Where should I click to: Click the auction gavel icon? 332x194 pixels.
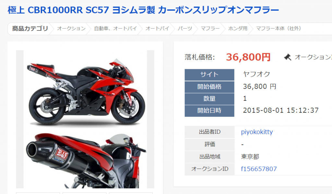[288, 57]
